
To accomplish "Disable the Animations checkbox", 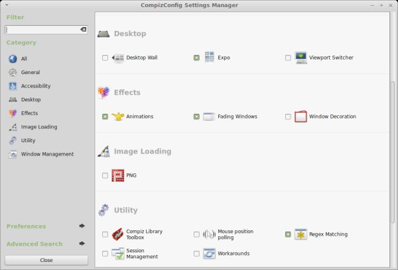I will (x=105, y=116).
